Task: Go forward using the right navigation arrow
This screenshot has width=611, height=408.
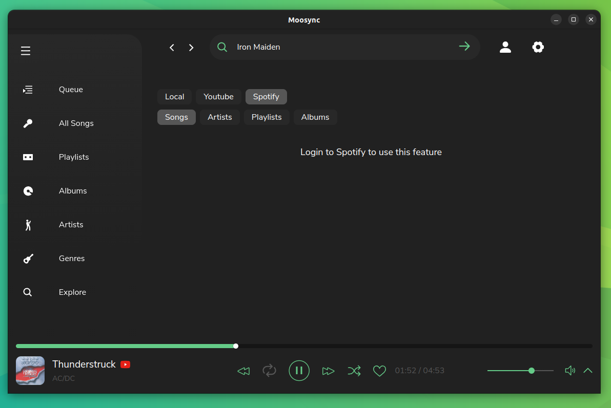Action: tap(191, 47)
